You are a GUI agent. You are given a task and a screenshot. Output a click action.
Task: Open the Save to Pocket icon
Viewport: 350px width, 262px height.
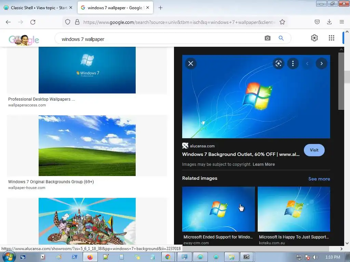pos(317,22)
